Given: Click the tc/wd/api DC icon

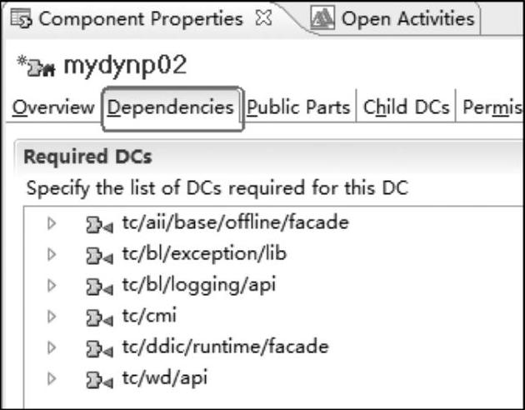Looking at the screenshot, I should [x=99, y=380].
